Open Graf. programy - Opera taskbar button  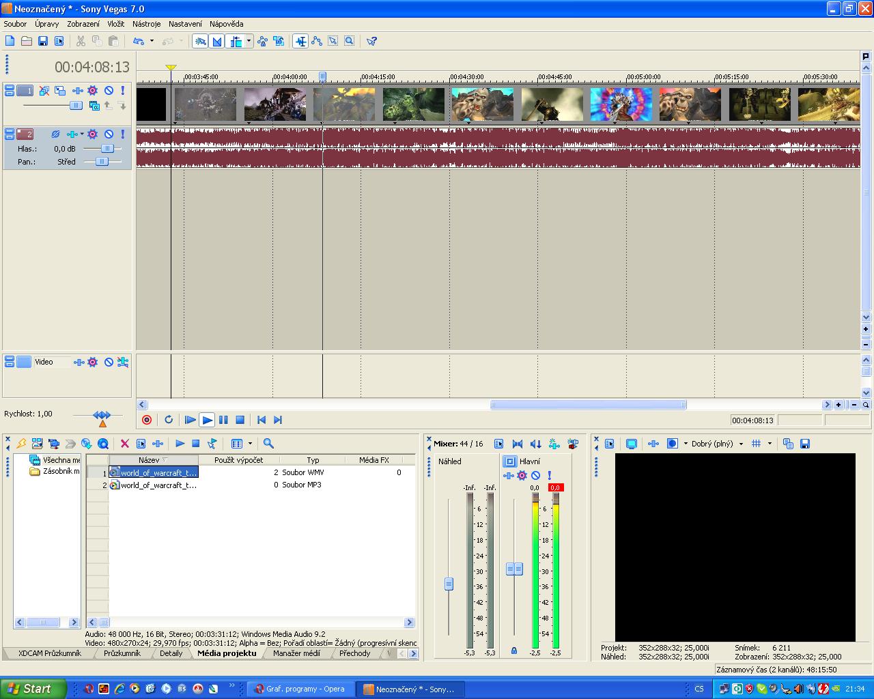click(x=299, y=689)
